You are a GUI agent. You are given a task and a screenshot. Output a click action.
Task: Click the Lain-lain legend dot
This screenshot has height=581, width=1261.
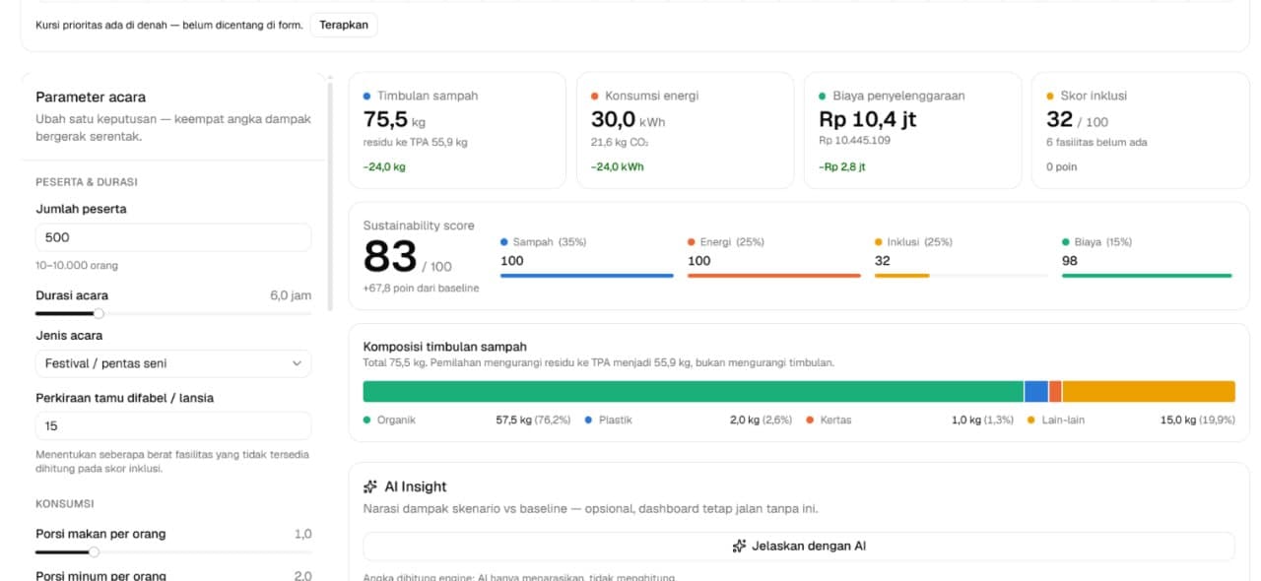tap(1031, 420)
